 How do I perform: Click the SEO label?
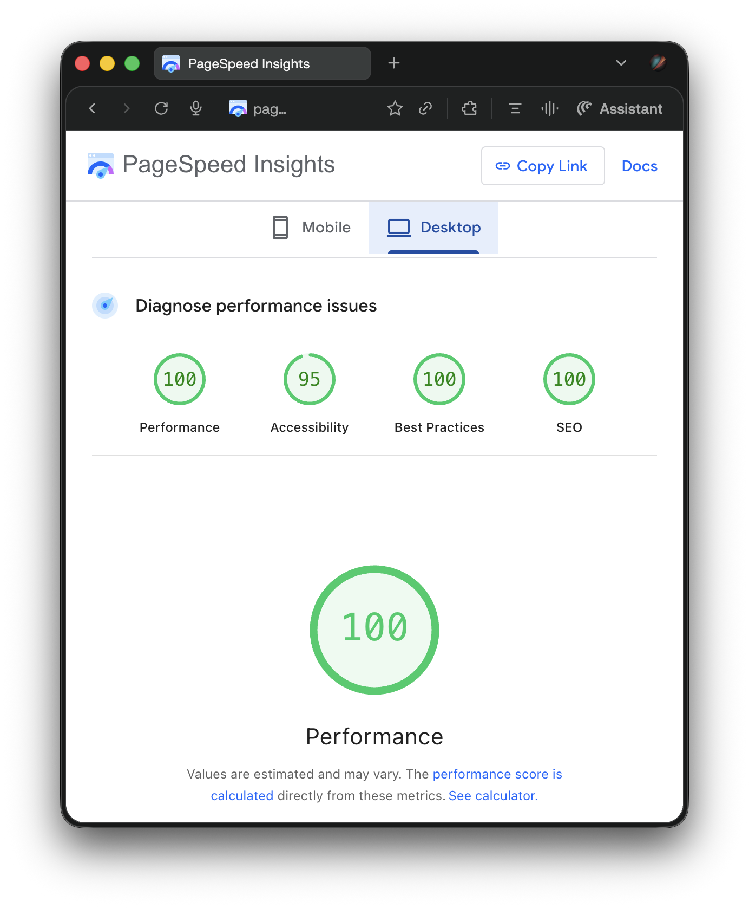click(x=569, y=427)
